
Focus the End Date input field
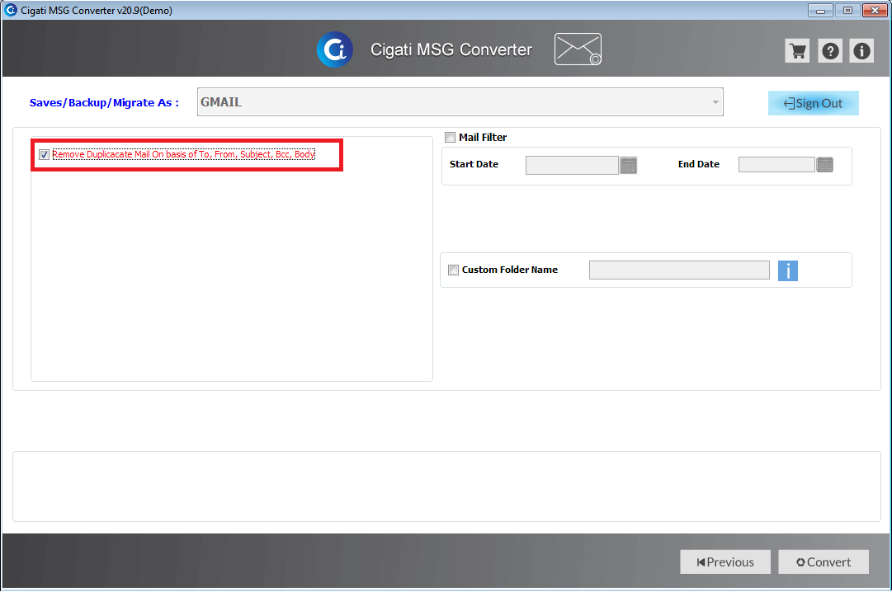(776, 165)
